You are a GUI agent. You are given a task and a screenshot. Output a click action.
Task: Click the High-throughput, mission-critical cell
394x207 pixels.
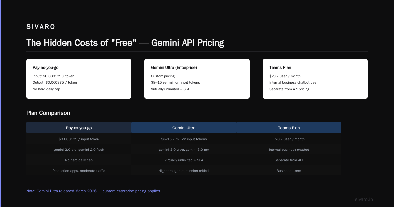pyautogui.click(x=184, y=171)
